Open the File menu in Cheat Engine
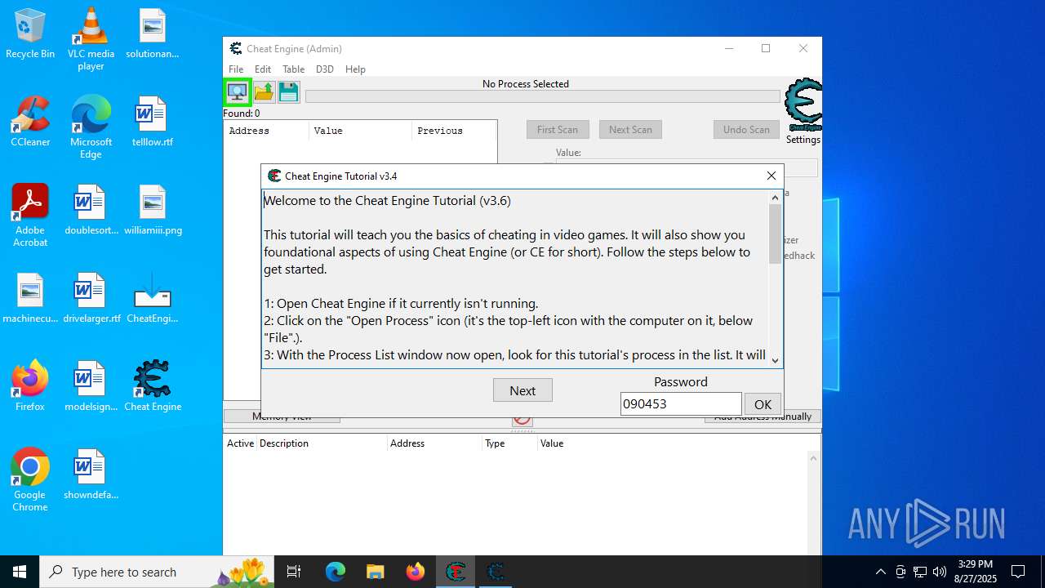Screen dimensions: 1045x588 tap(236, 69)
